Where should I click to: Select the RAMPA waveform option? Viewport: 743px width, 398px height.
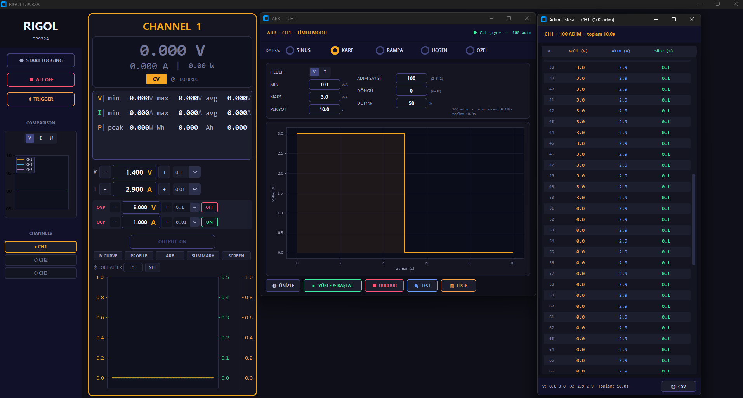click(380, 50)
